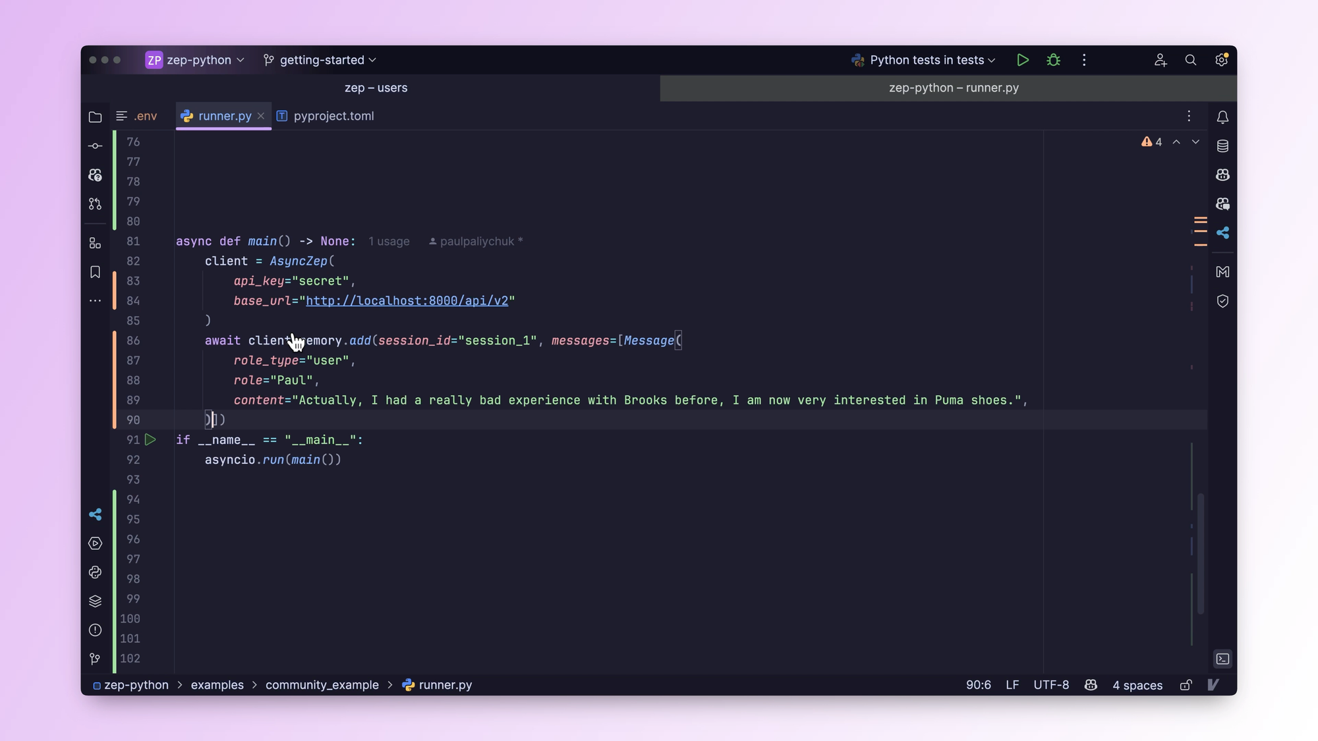Open the Terminal panel
This screenshot has height=741, width=1318.
(x=1222, y=659)
